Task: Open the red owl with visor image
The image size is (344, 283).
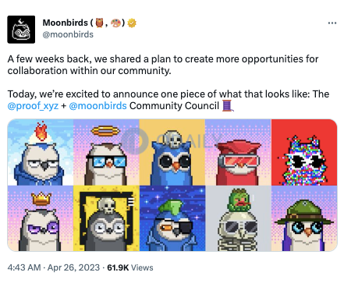Action: pyautogui.click(x=238, y=152)
